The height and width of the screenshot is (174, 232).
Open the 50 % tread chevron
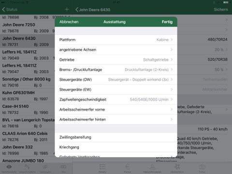click(x=226, y=70)
